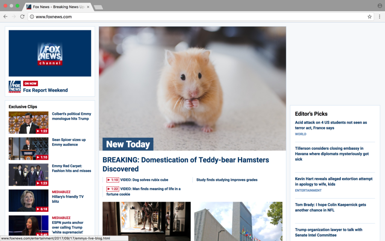Play the 1:10 Dog solves rubix cube video icon
Screen dimensions: 385x241
pyautogui.click(x=113, y=180)
